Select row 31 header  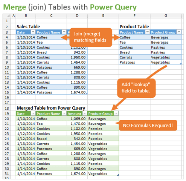click(x=7, y=174)
